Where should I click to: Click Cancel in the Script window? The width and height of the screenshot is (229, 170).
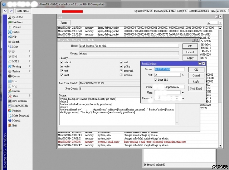(x=190, y=52)
